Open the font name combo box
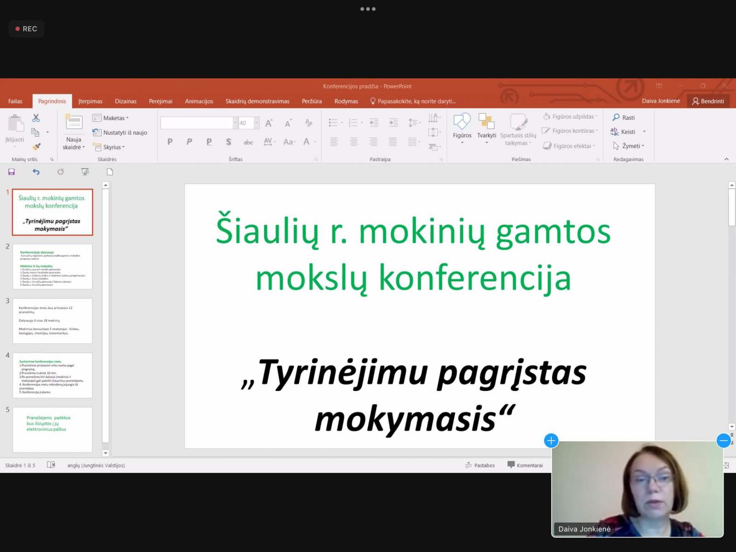This screenshot has width=736, height=552. tap(199, 123)
